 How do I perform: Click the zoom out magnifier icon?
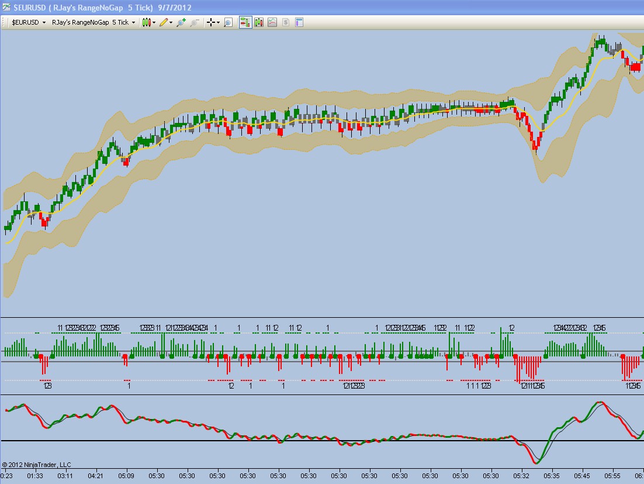pyautogui.click(x=194, y=22)
